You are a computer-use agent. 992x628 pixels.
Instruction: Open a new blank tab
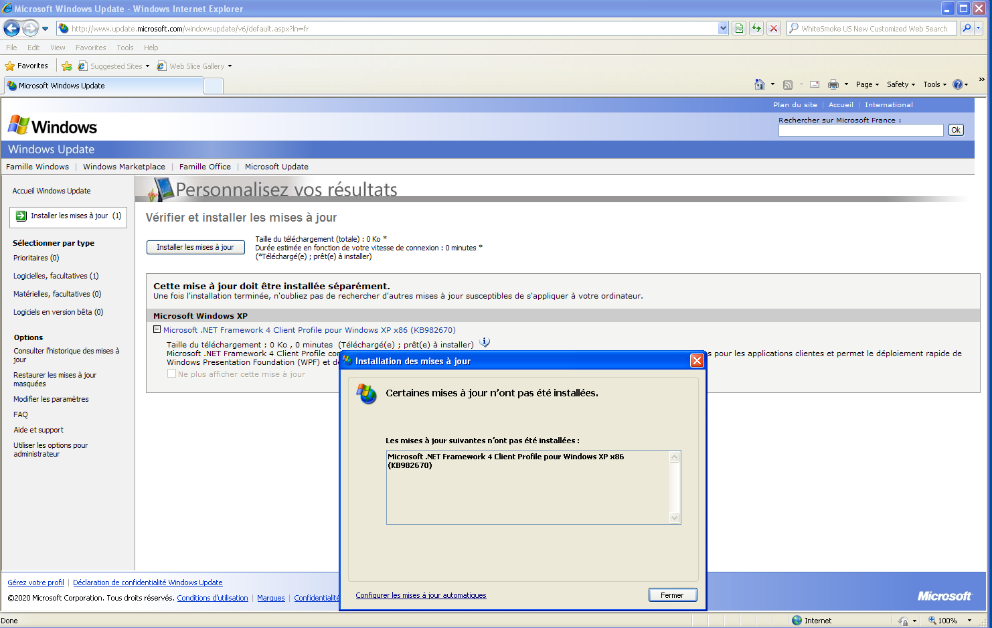click(x=214, y=86)
